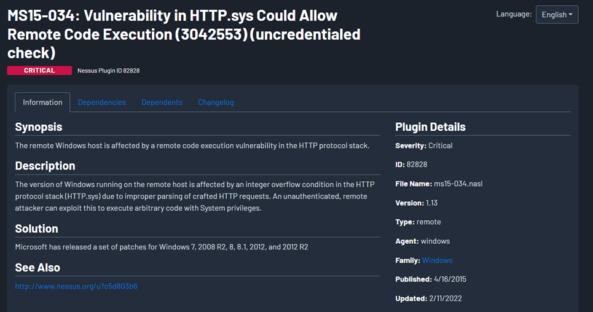This screenshot has height=312, width=593.
Task: Open the English language dropdown
Action: click(557, 15)
